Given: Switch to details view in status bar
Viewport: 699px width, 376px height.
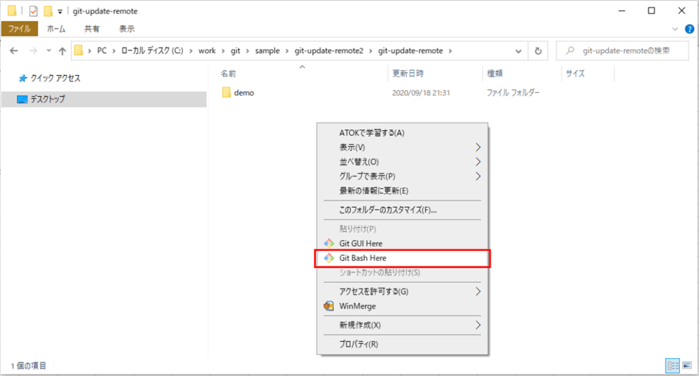Looking at the screenshot, I should point(671,366).
